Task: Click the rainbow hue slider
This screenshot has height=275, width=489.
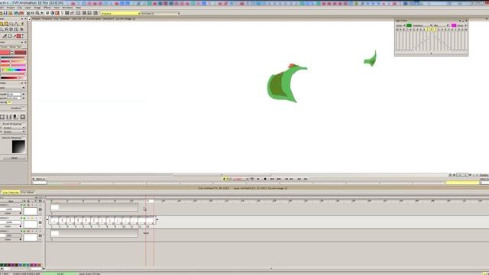Action: tap(13, 70)
